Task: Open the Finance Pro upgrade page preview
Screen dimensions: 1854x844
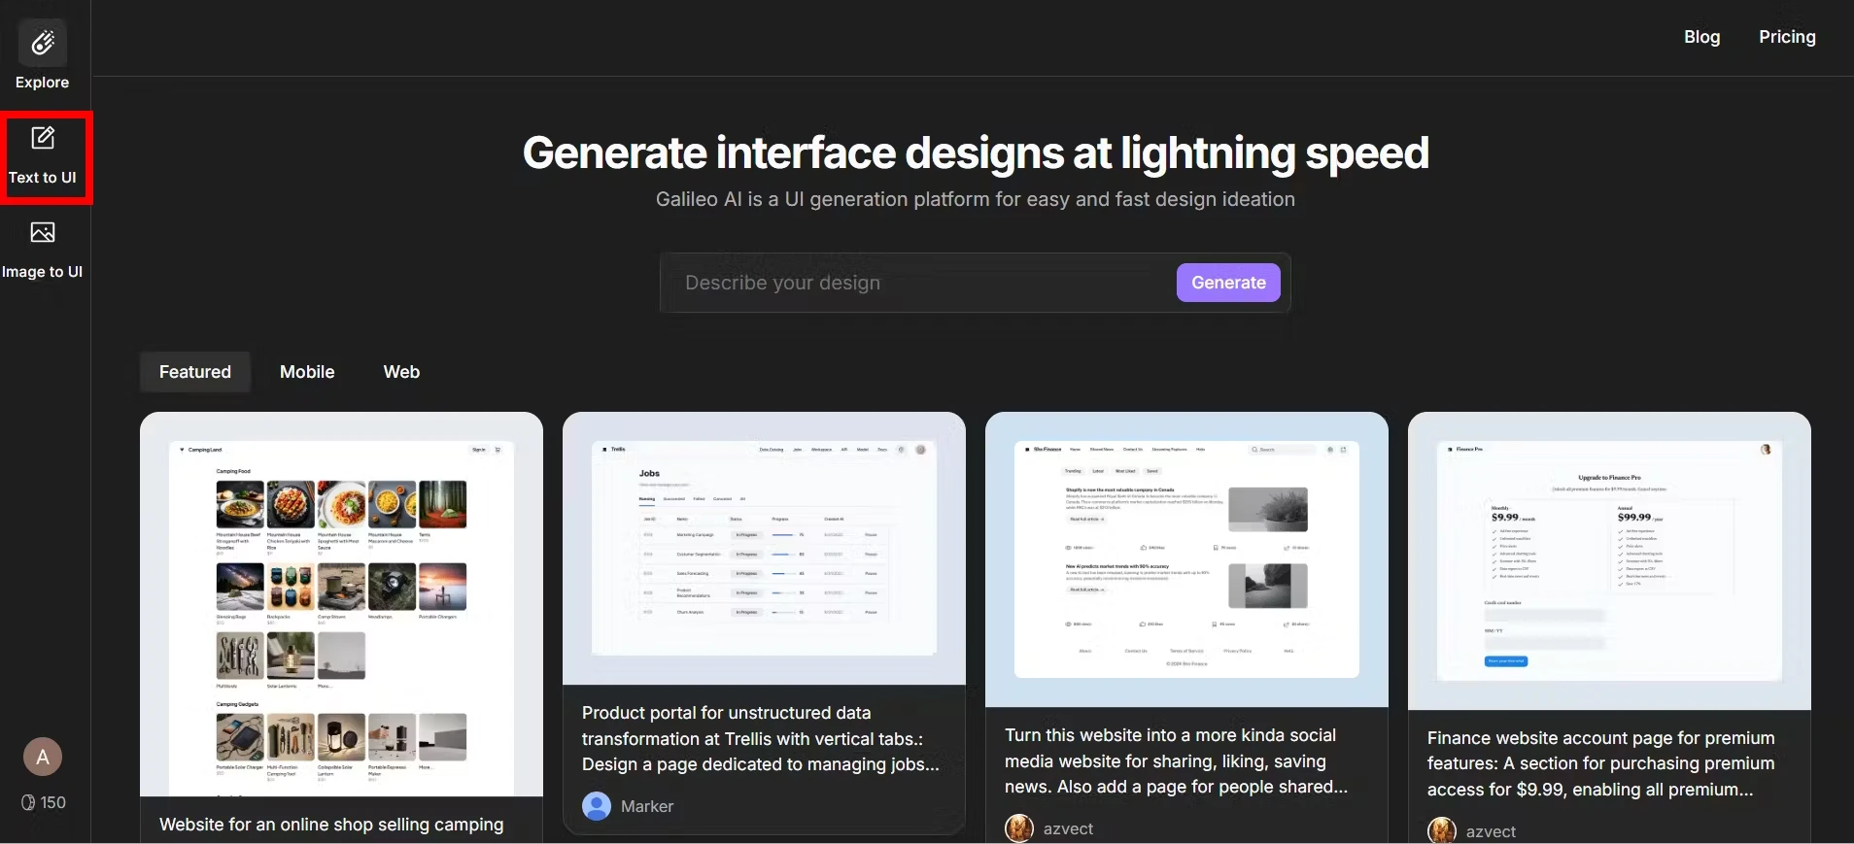Action: (1609, 560)
